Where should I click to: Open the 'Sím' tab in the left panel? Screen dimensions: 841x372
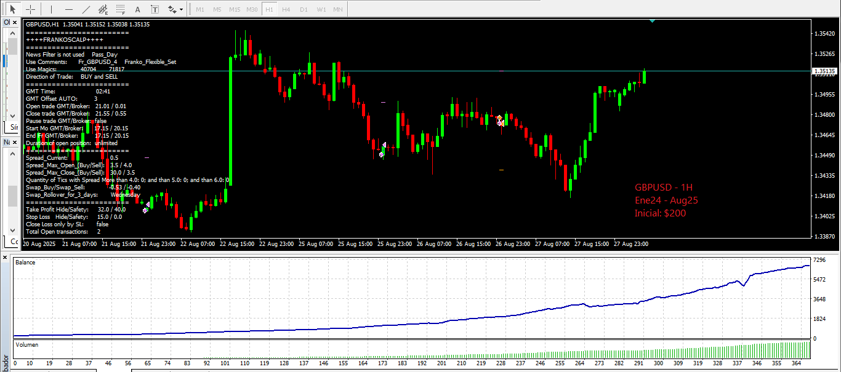coord(13,127)
